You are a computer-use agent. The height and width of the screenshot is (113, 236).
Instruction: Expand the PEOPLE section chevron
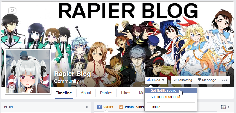coord(86,107)
